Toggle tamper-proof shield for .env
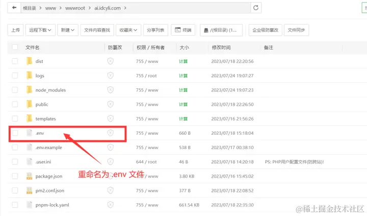The width and height of the screenshot is (367, 216). pyautogui.click(x=110, y=133)
